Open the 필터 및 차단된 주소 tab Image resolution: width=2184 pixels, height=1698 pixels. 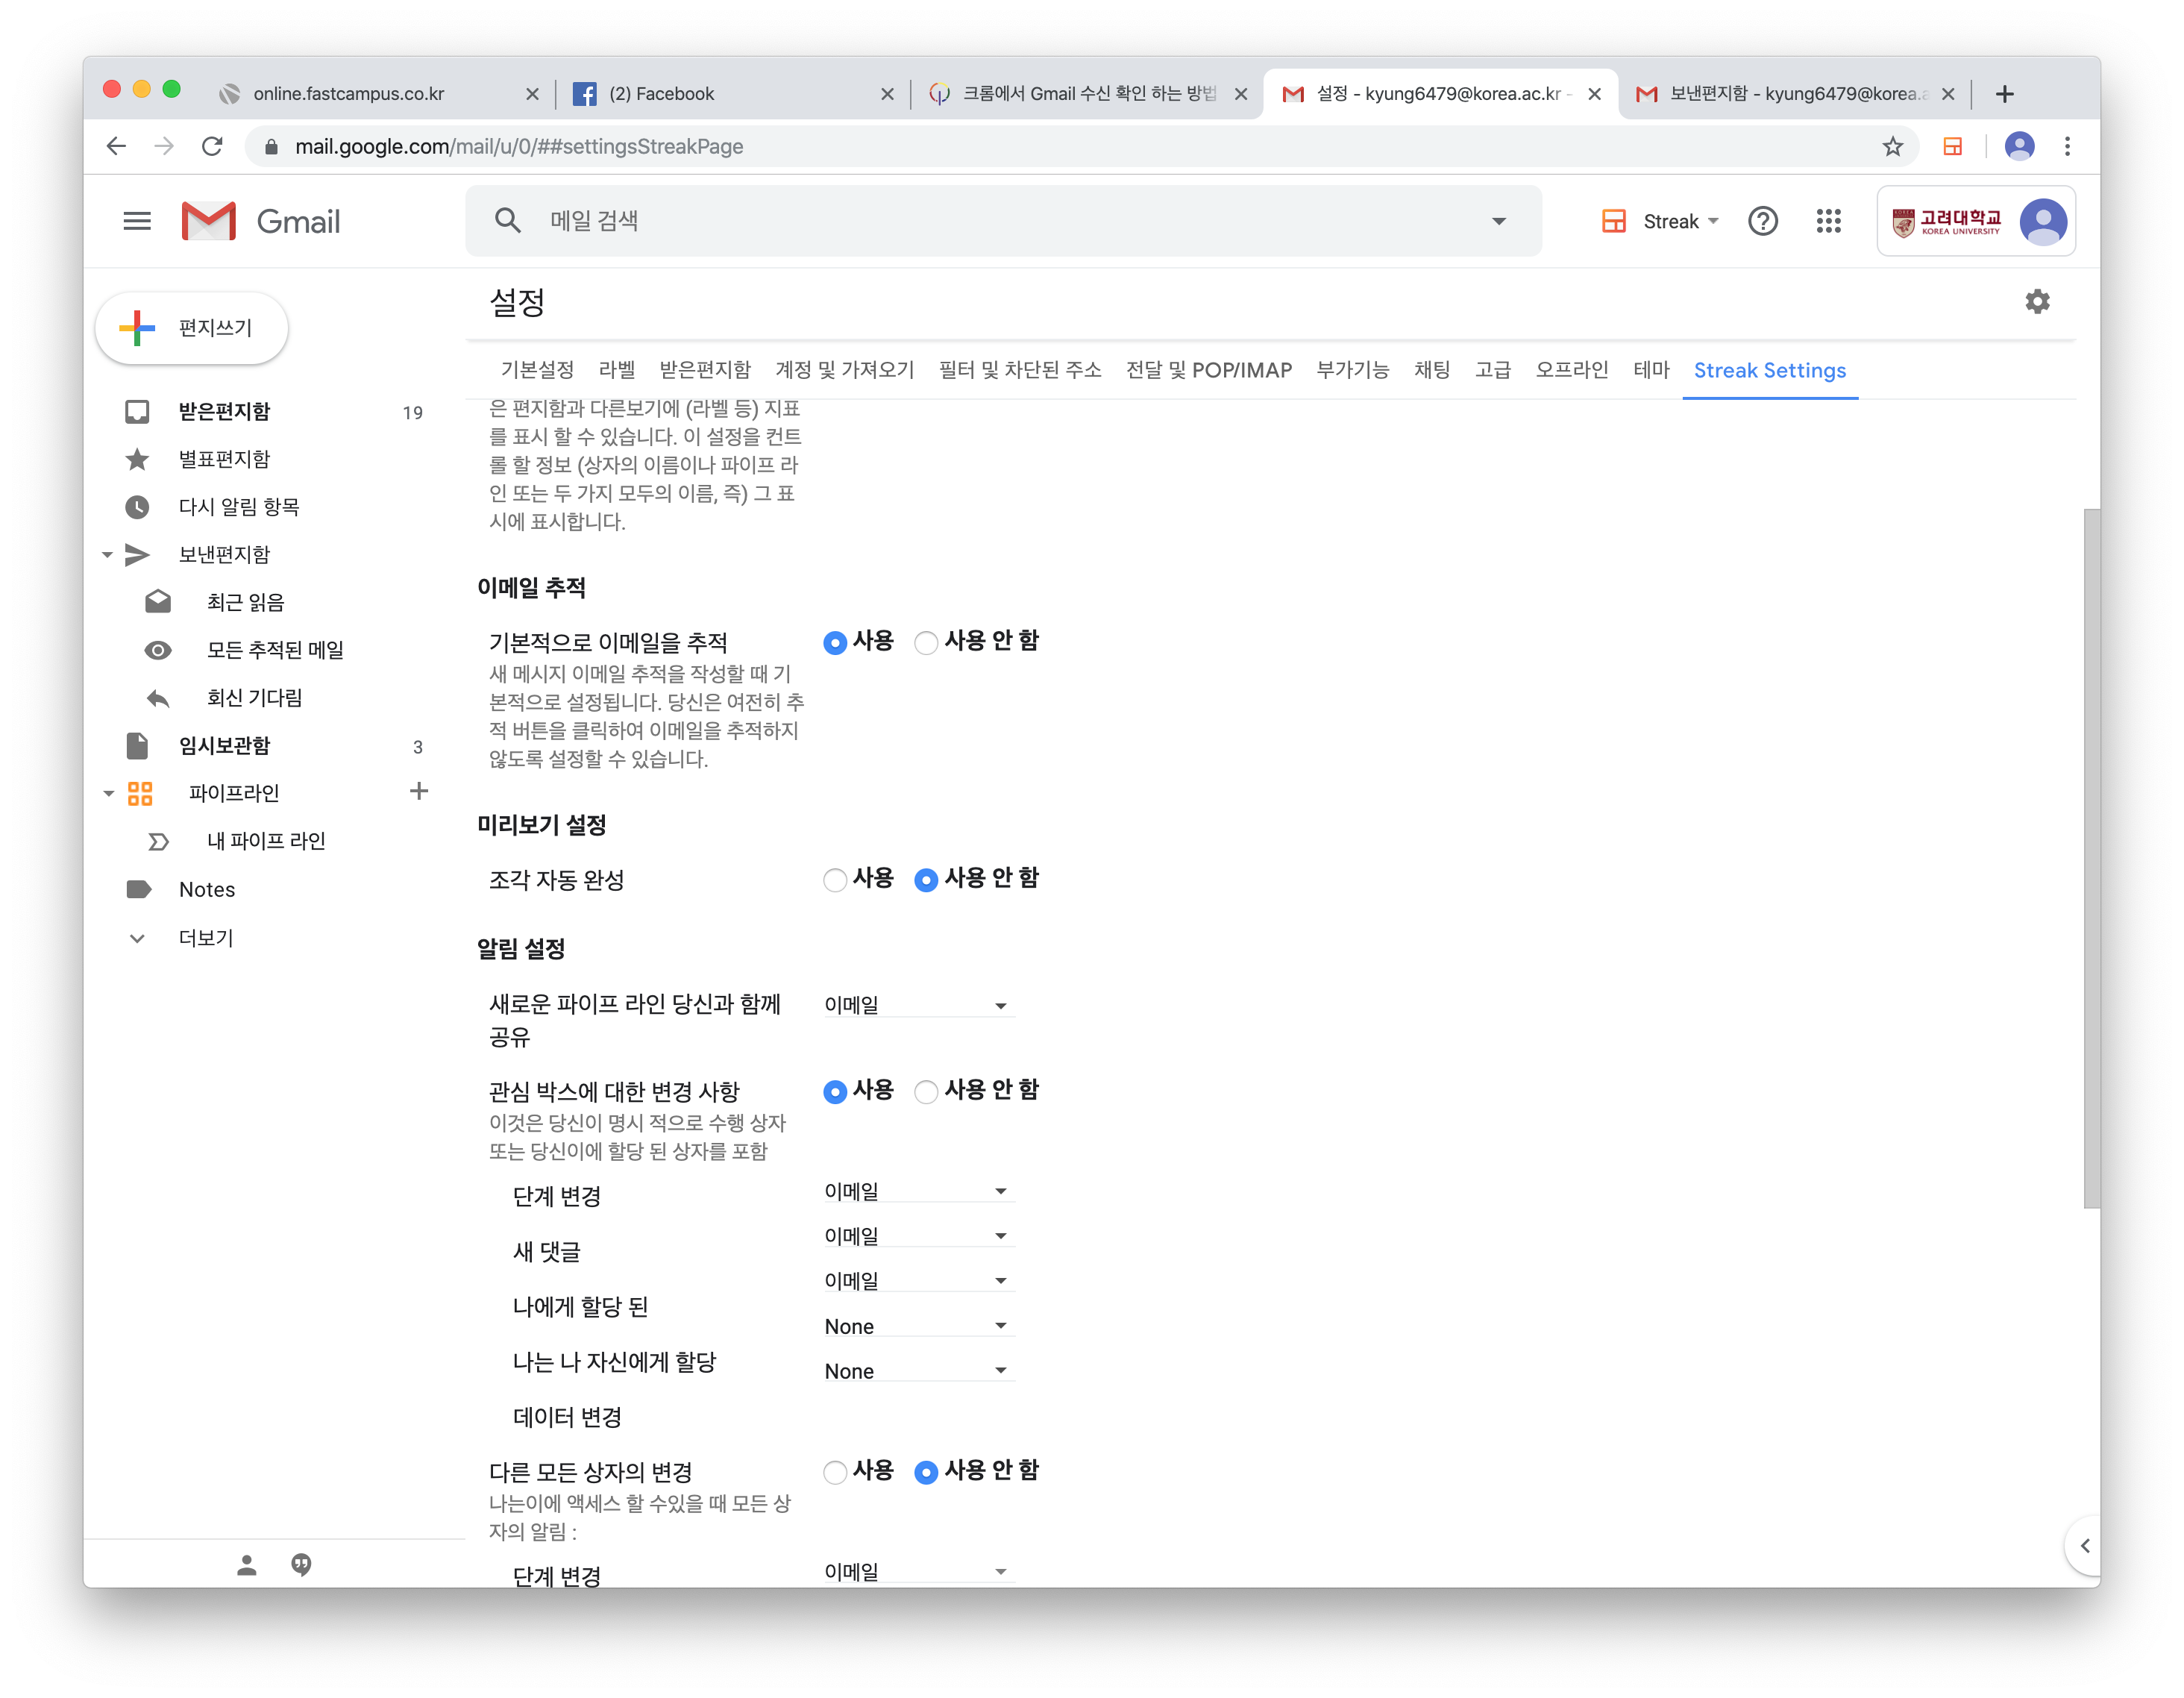coord(1019,370)
